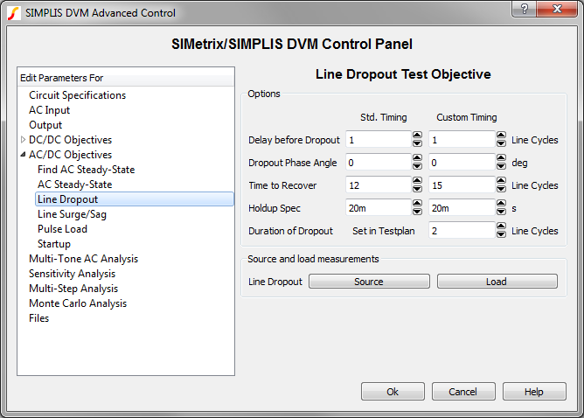Increase Duration of Dropout custom value
The height and width of the screenshot is (418, 584).
click(501, 226)
